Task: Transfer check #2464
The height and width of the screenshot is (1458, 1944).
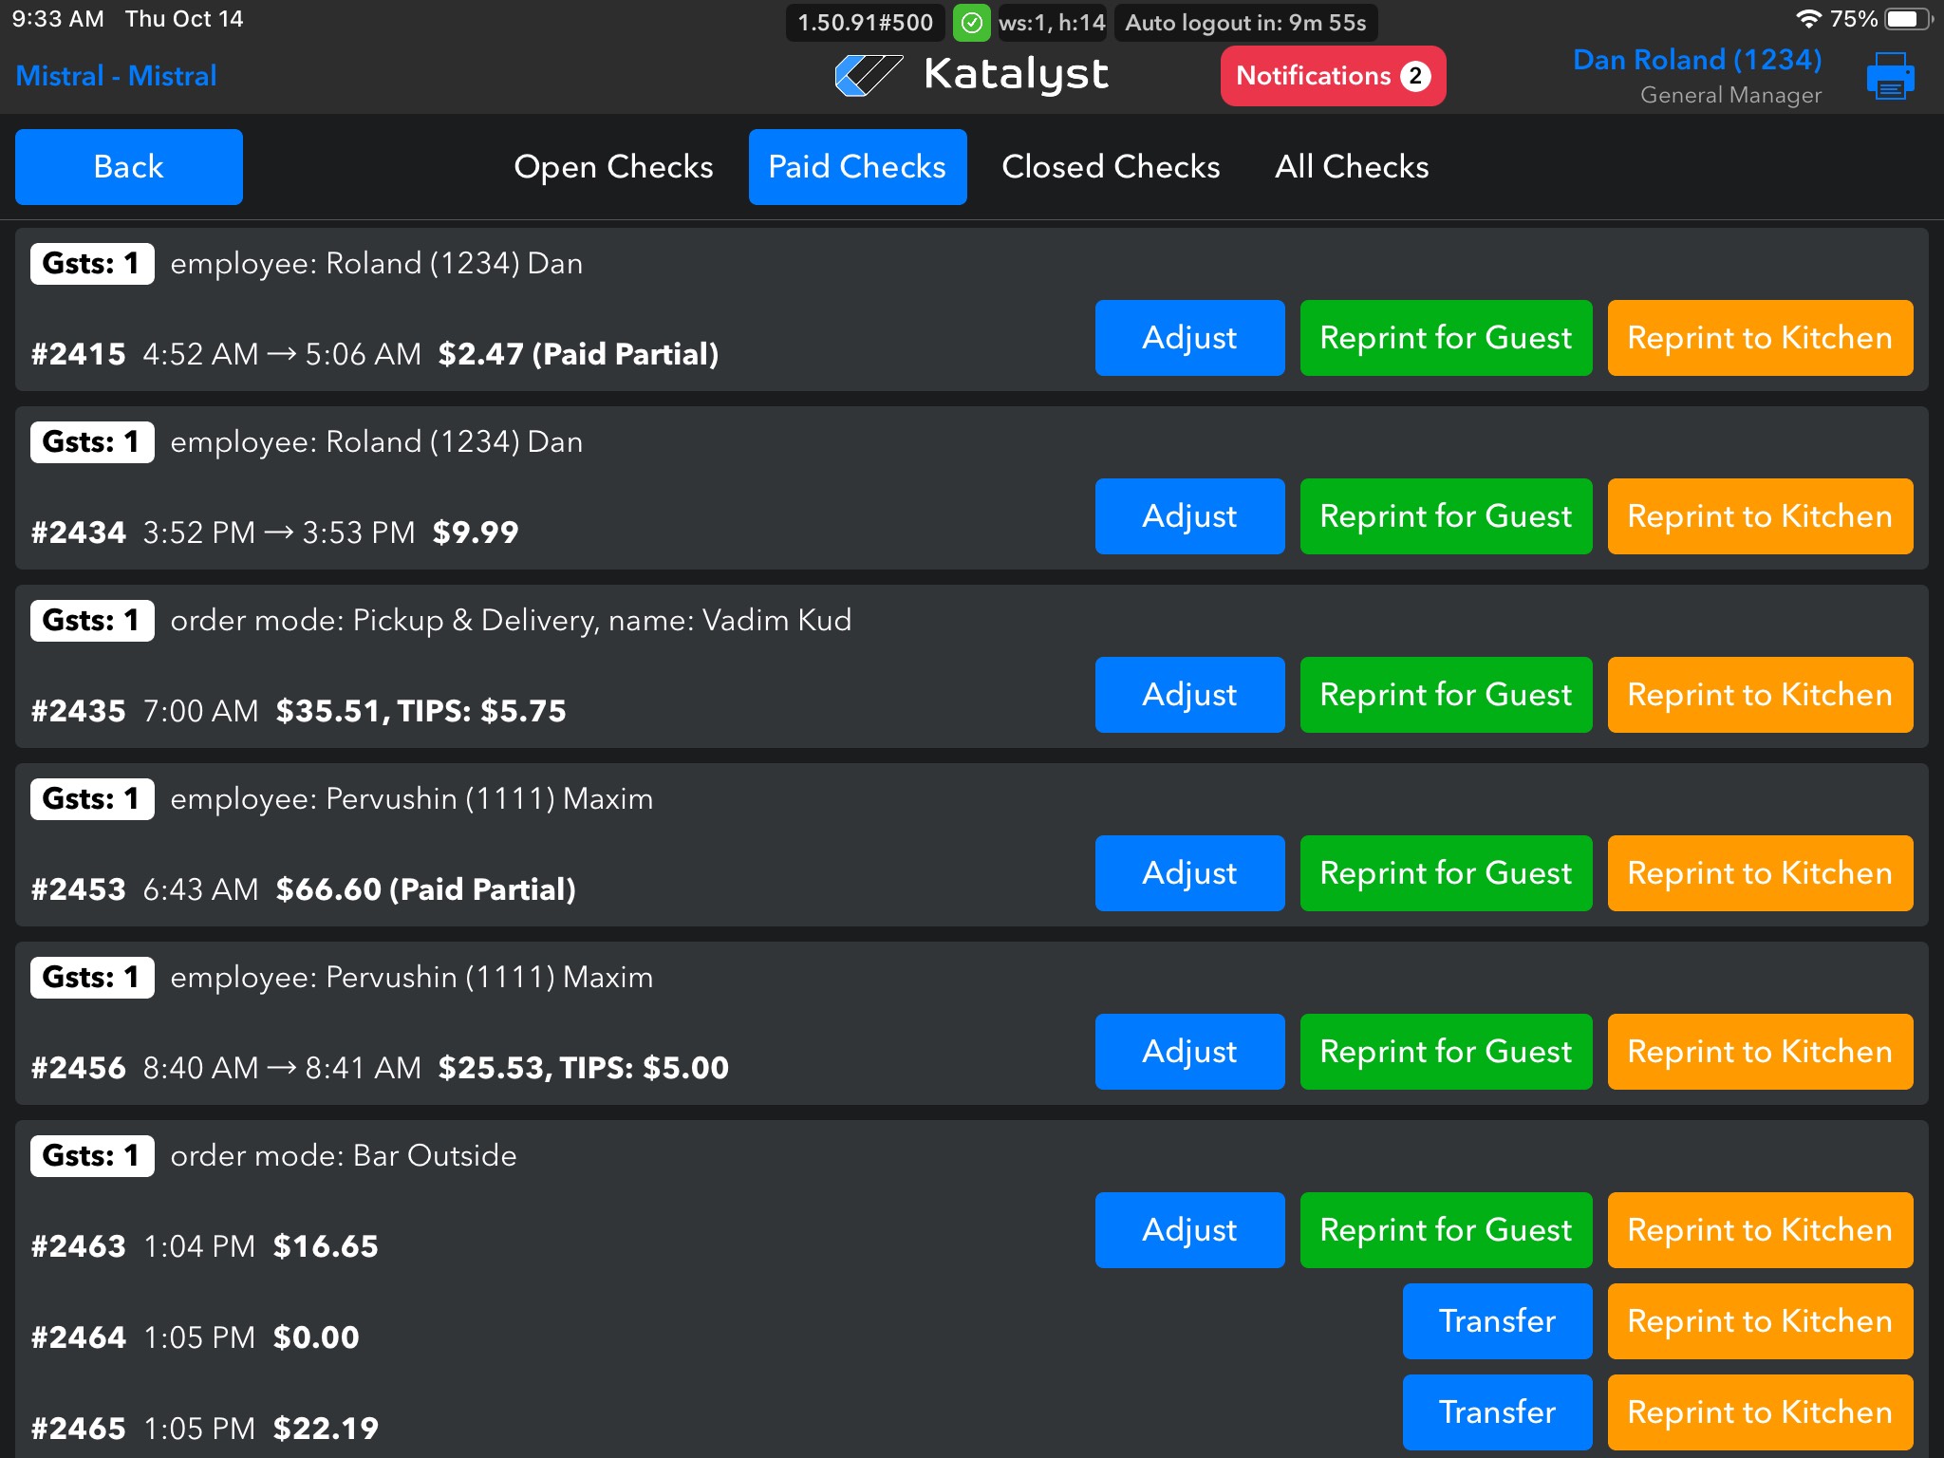Action: pos(1497,1321)
